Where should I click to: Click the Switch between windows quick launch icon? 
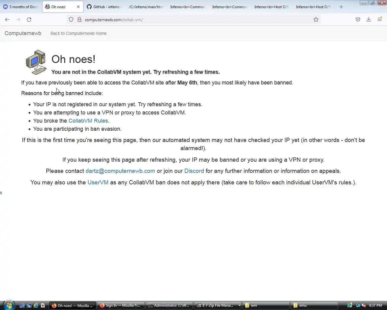point(29,305)
